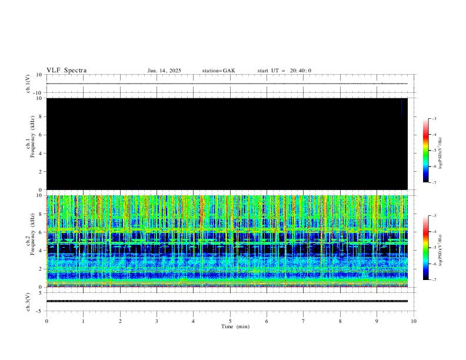Click the ch.1 PSD color bar
The image size is (466, 360).
pos(426,151)
